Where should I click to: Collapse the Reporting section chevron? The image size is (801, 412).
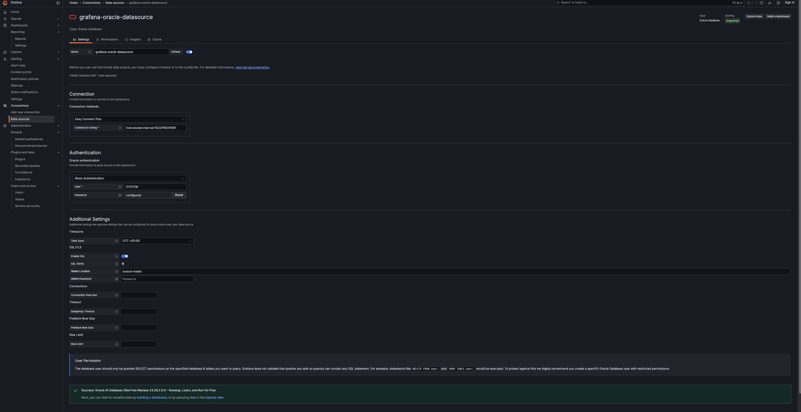58,32
